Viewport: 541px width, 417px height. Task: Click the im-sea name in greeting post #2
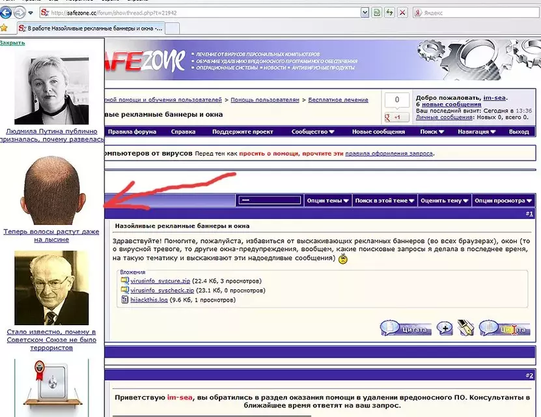click(x=180, y=397)
